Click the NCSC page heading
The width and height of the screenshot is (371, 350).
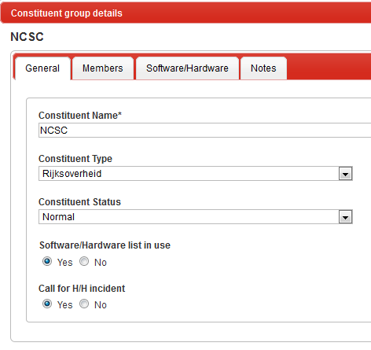coord(27,37)
